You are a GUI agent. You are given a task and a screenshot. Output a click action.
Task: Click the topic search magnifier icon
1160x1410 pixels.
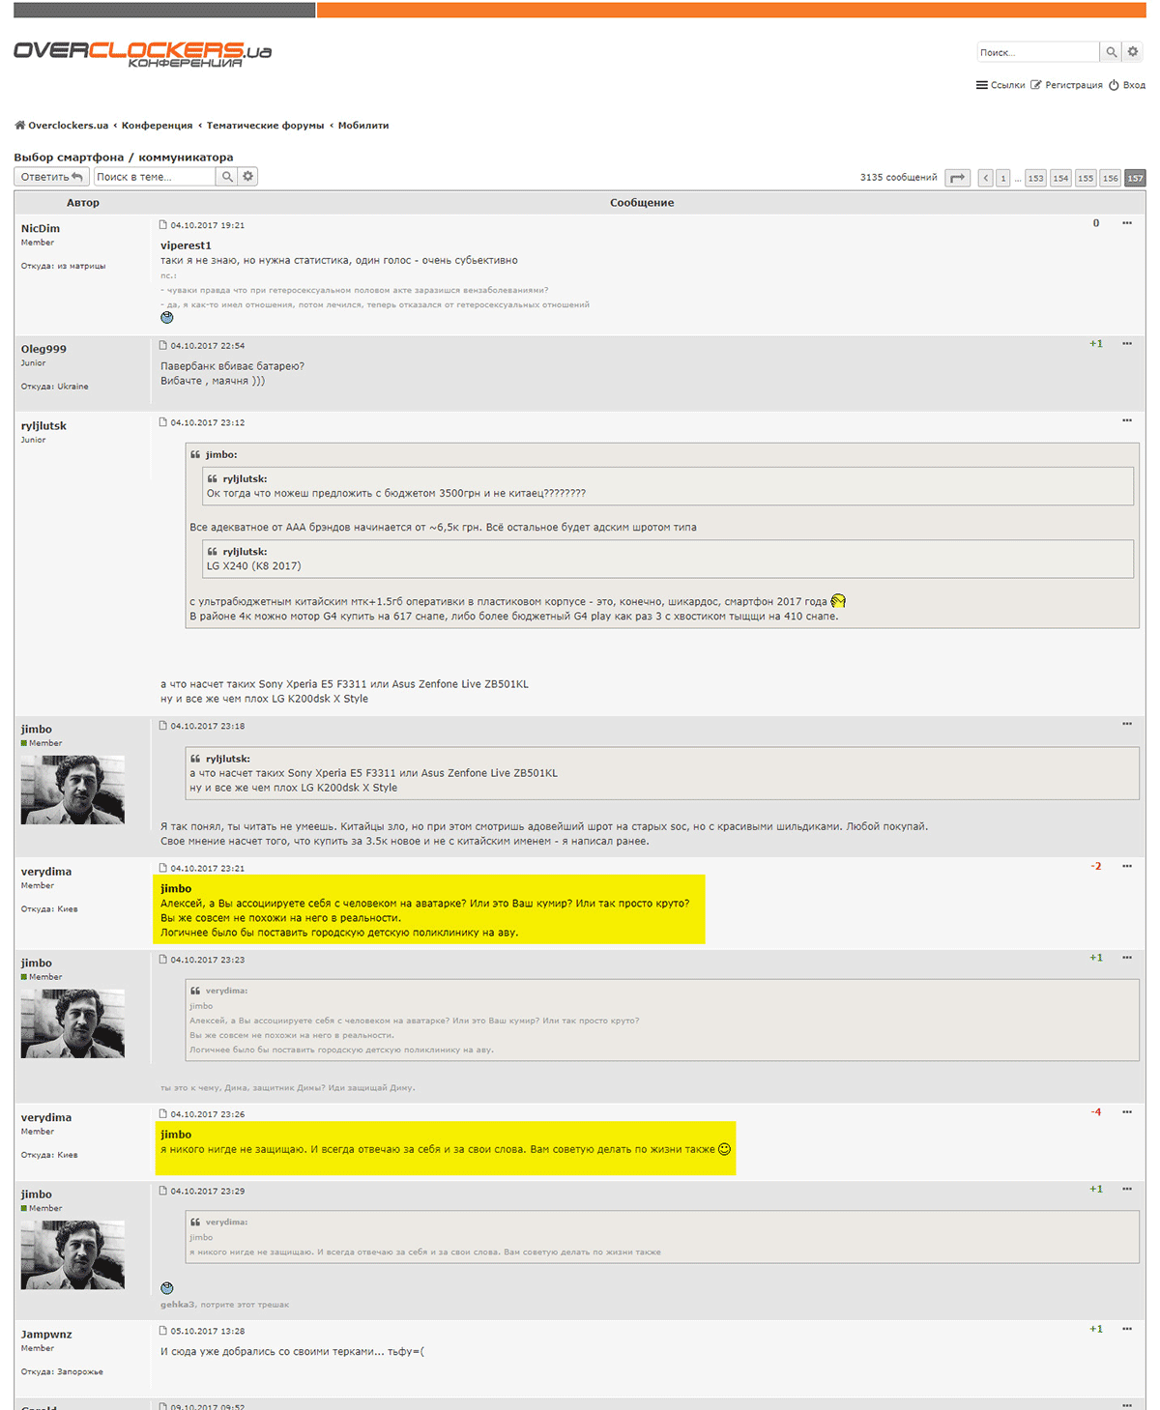[227, 177]
